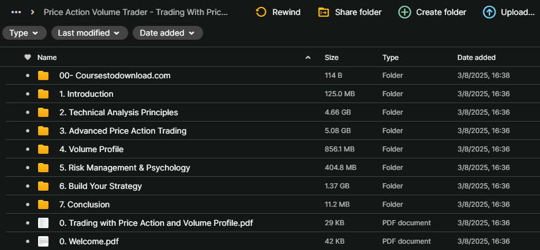Select the 3. Advanced Price Action Trading name

tap(123, 131)
